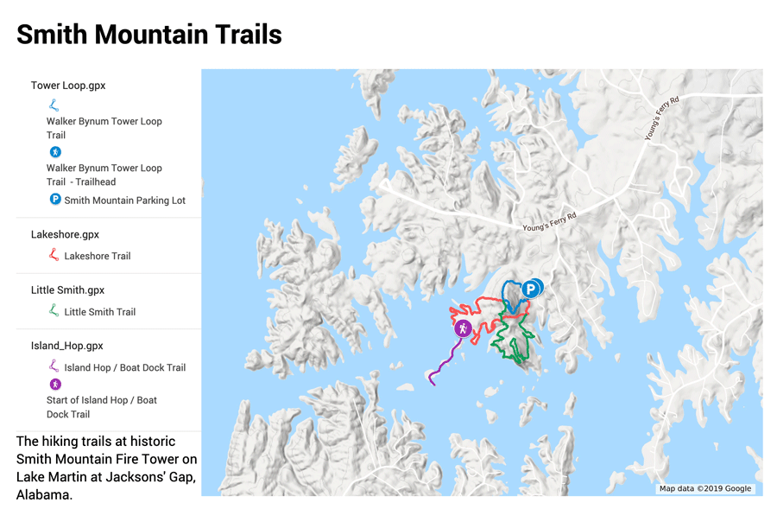Select the purple Island Hop trail line icon

pyautogui.click(x=54, y=366)
